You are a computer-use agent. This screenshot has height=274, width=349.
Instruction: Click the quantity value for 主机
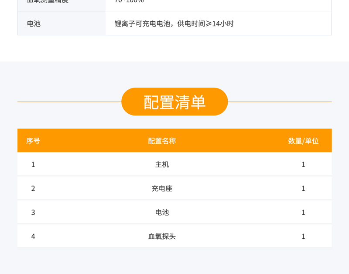[303, 165]
